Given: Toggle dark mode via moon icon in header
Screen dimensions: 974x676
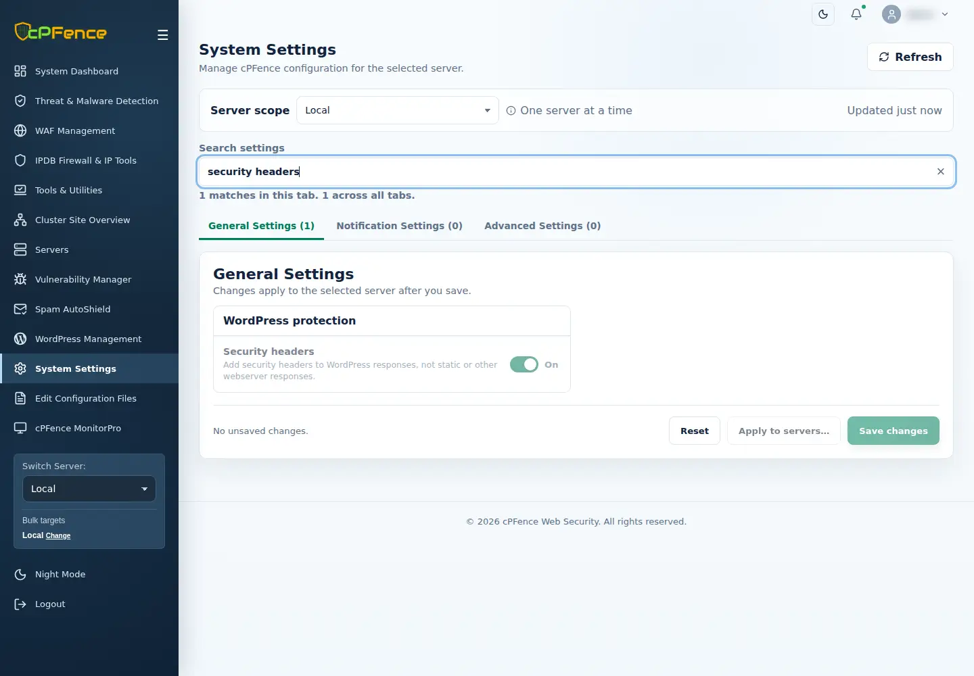Looking at the screenshot, I should 823,14.
